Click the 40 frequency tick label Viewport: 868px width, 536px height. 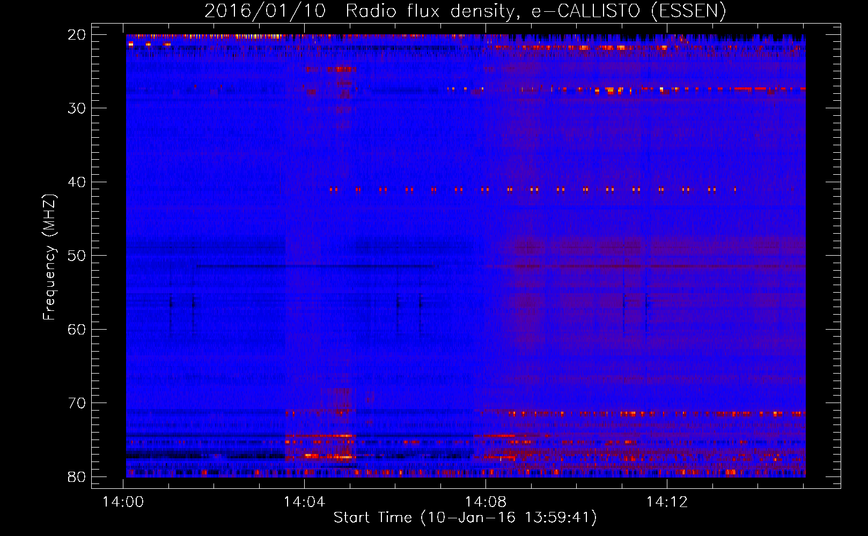(77, 182)
